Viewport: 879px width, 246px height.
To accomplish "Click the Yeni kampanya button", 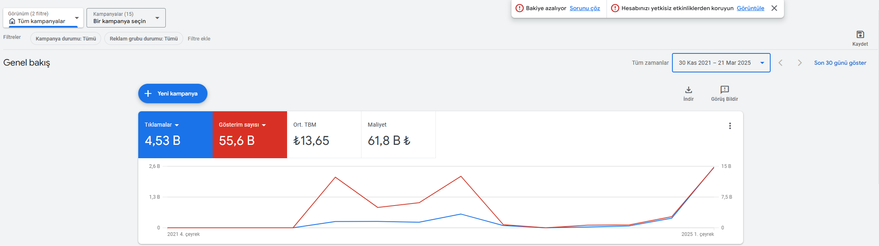I will (173, 93).
